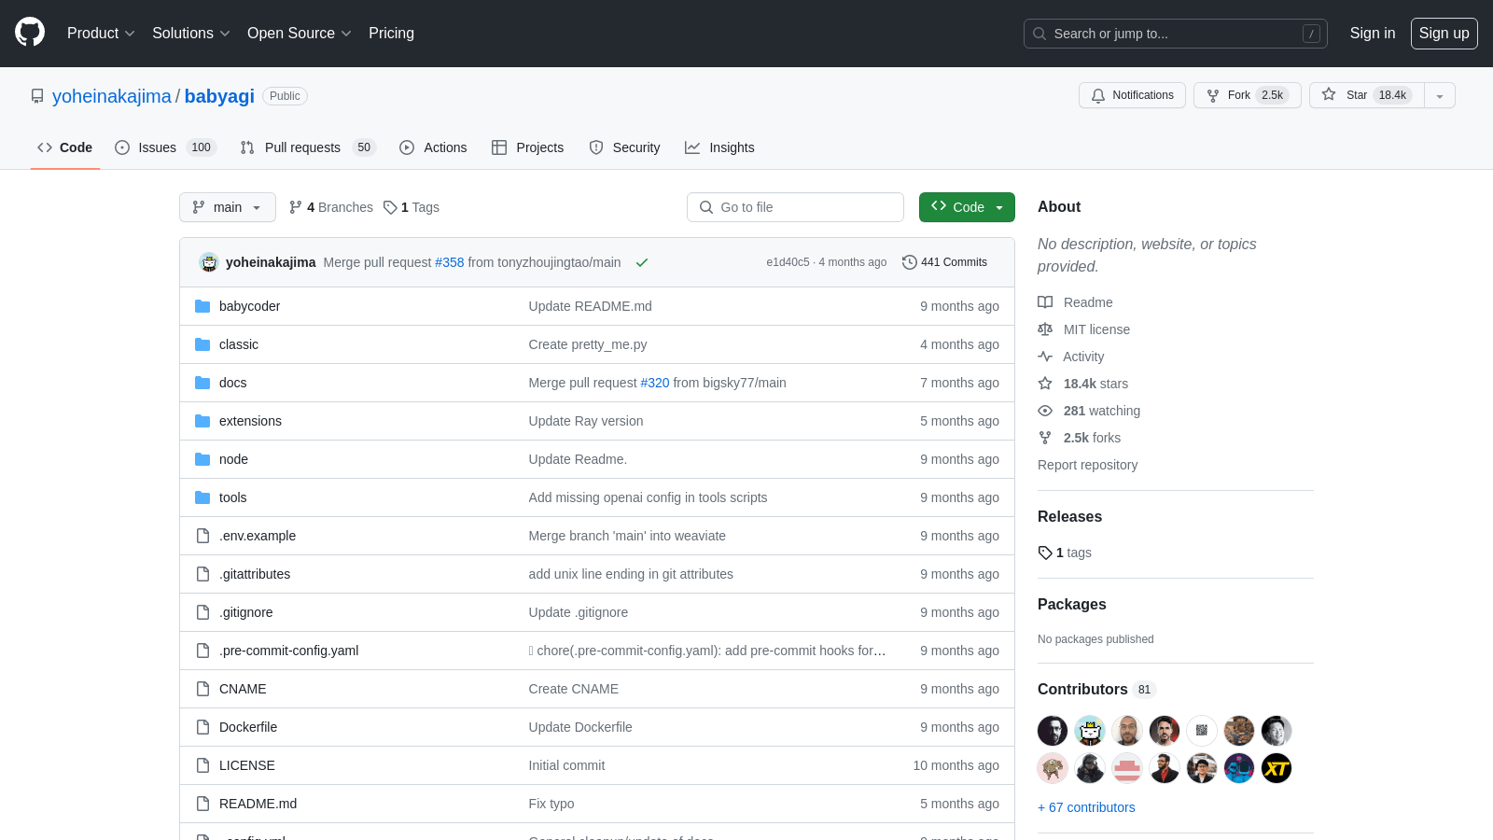Focus the Go to file search box

tap(795, 207)
